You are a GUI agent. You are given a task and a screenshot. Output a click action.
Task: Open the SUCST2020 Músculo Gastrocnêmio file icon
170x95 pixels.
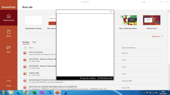pos(25,67)
